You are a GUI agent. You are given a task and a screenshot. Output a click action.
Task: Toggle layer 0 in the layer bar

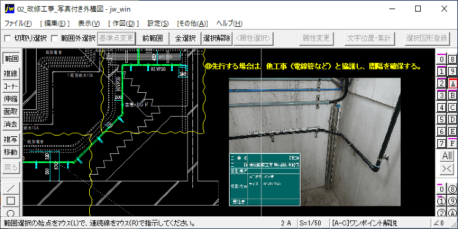[442, 60]
